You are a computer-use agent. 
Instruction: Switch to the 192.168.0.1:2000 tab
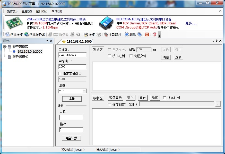(77, 42)
